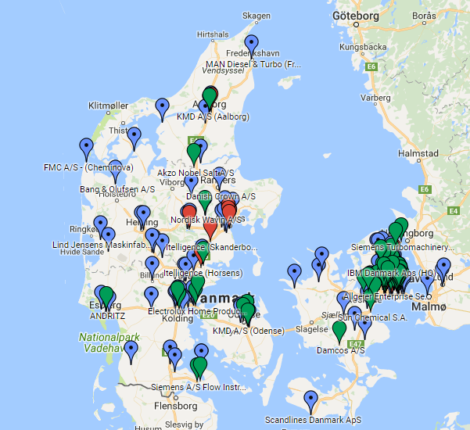Select the Flensborg city label
Image resolution: width=470 pixels, height=430 pixels.
click(x=176, y=406)
